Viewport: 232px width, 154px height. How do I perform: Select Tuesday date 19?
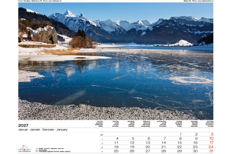[x=132, y=147]
